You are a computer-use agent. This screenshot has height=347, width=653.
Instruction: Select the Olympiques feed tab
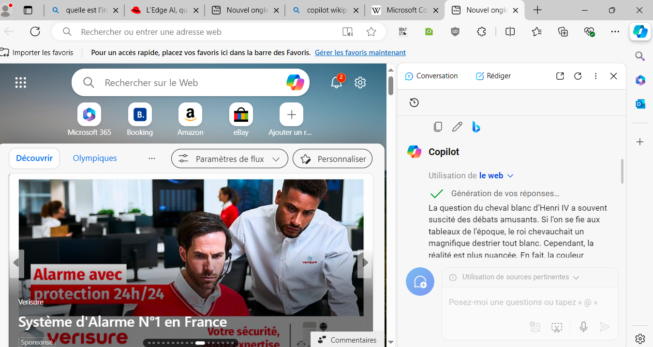click(95, 158)
